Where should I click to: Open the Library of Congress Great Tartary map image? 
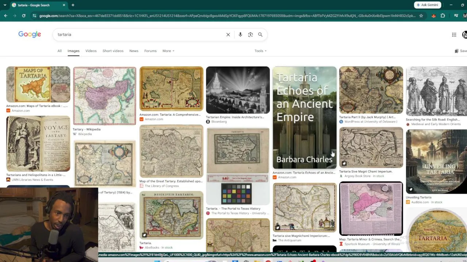pyautogui.click(x=171, y=151)
